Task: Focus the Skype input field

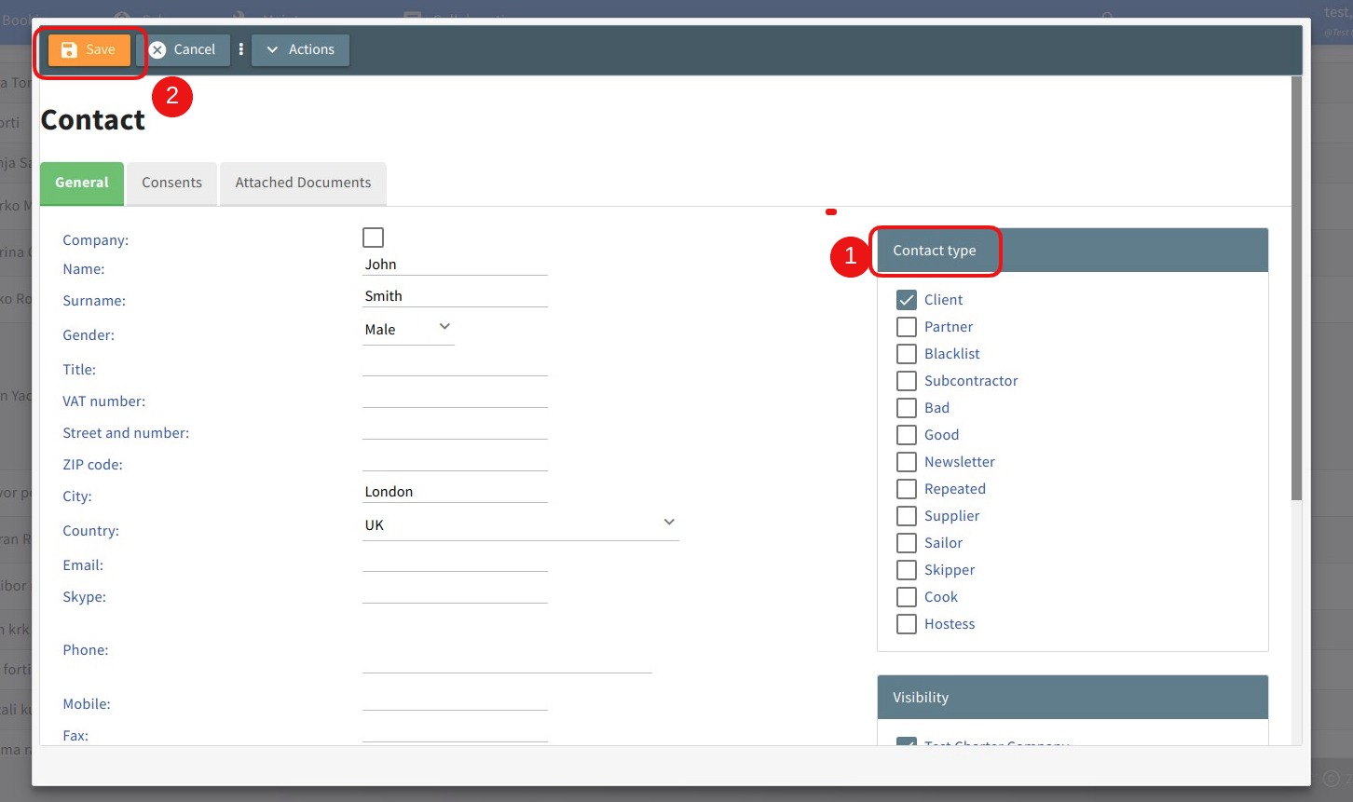Action: (455, 592)
